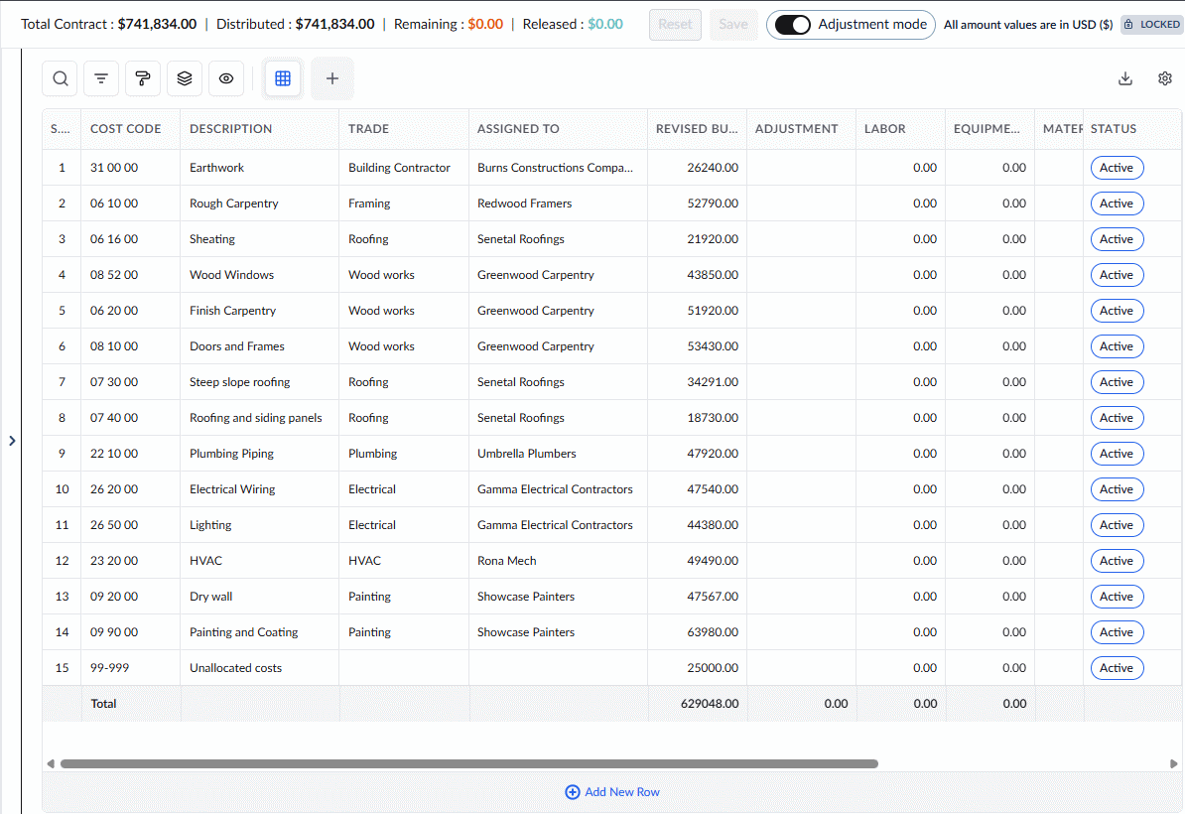Image resolution: width=1185 pixels, height=814 pixels.
Task: Toggle the Adjustment mode switch
Action: point(792,24)
